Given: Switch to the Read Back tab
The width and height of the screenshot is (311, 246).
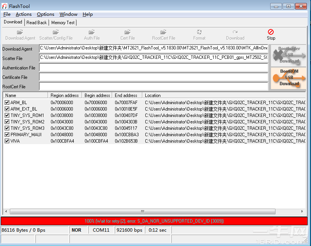Looking at the screenshot, I should [37, 23].
